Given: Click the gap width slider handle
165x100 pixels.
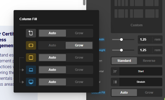Looking at the screenshot, I should tap(121, 40).
